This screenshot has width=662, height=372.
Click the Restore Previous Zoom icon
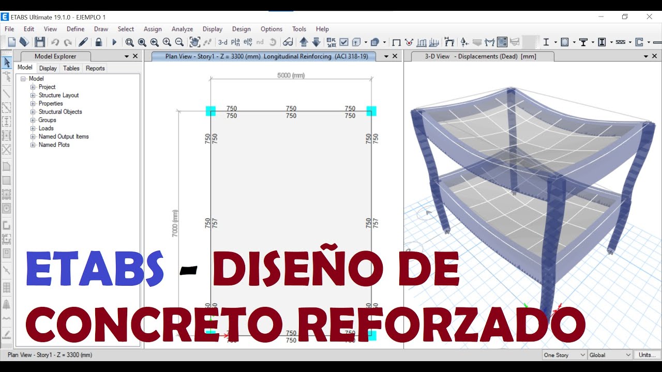tap(154, 42)
